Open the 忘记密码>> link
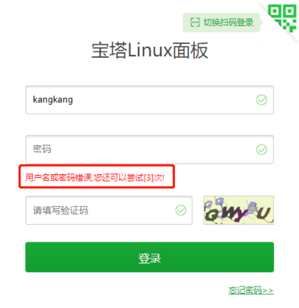Image resolution: width=299 pixels, height=308 pixels. [251, 290]
